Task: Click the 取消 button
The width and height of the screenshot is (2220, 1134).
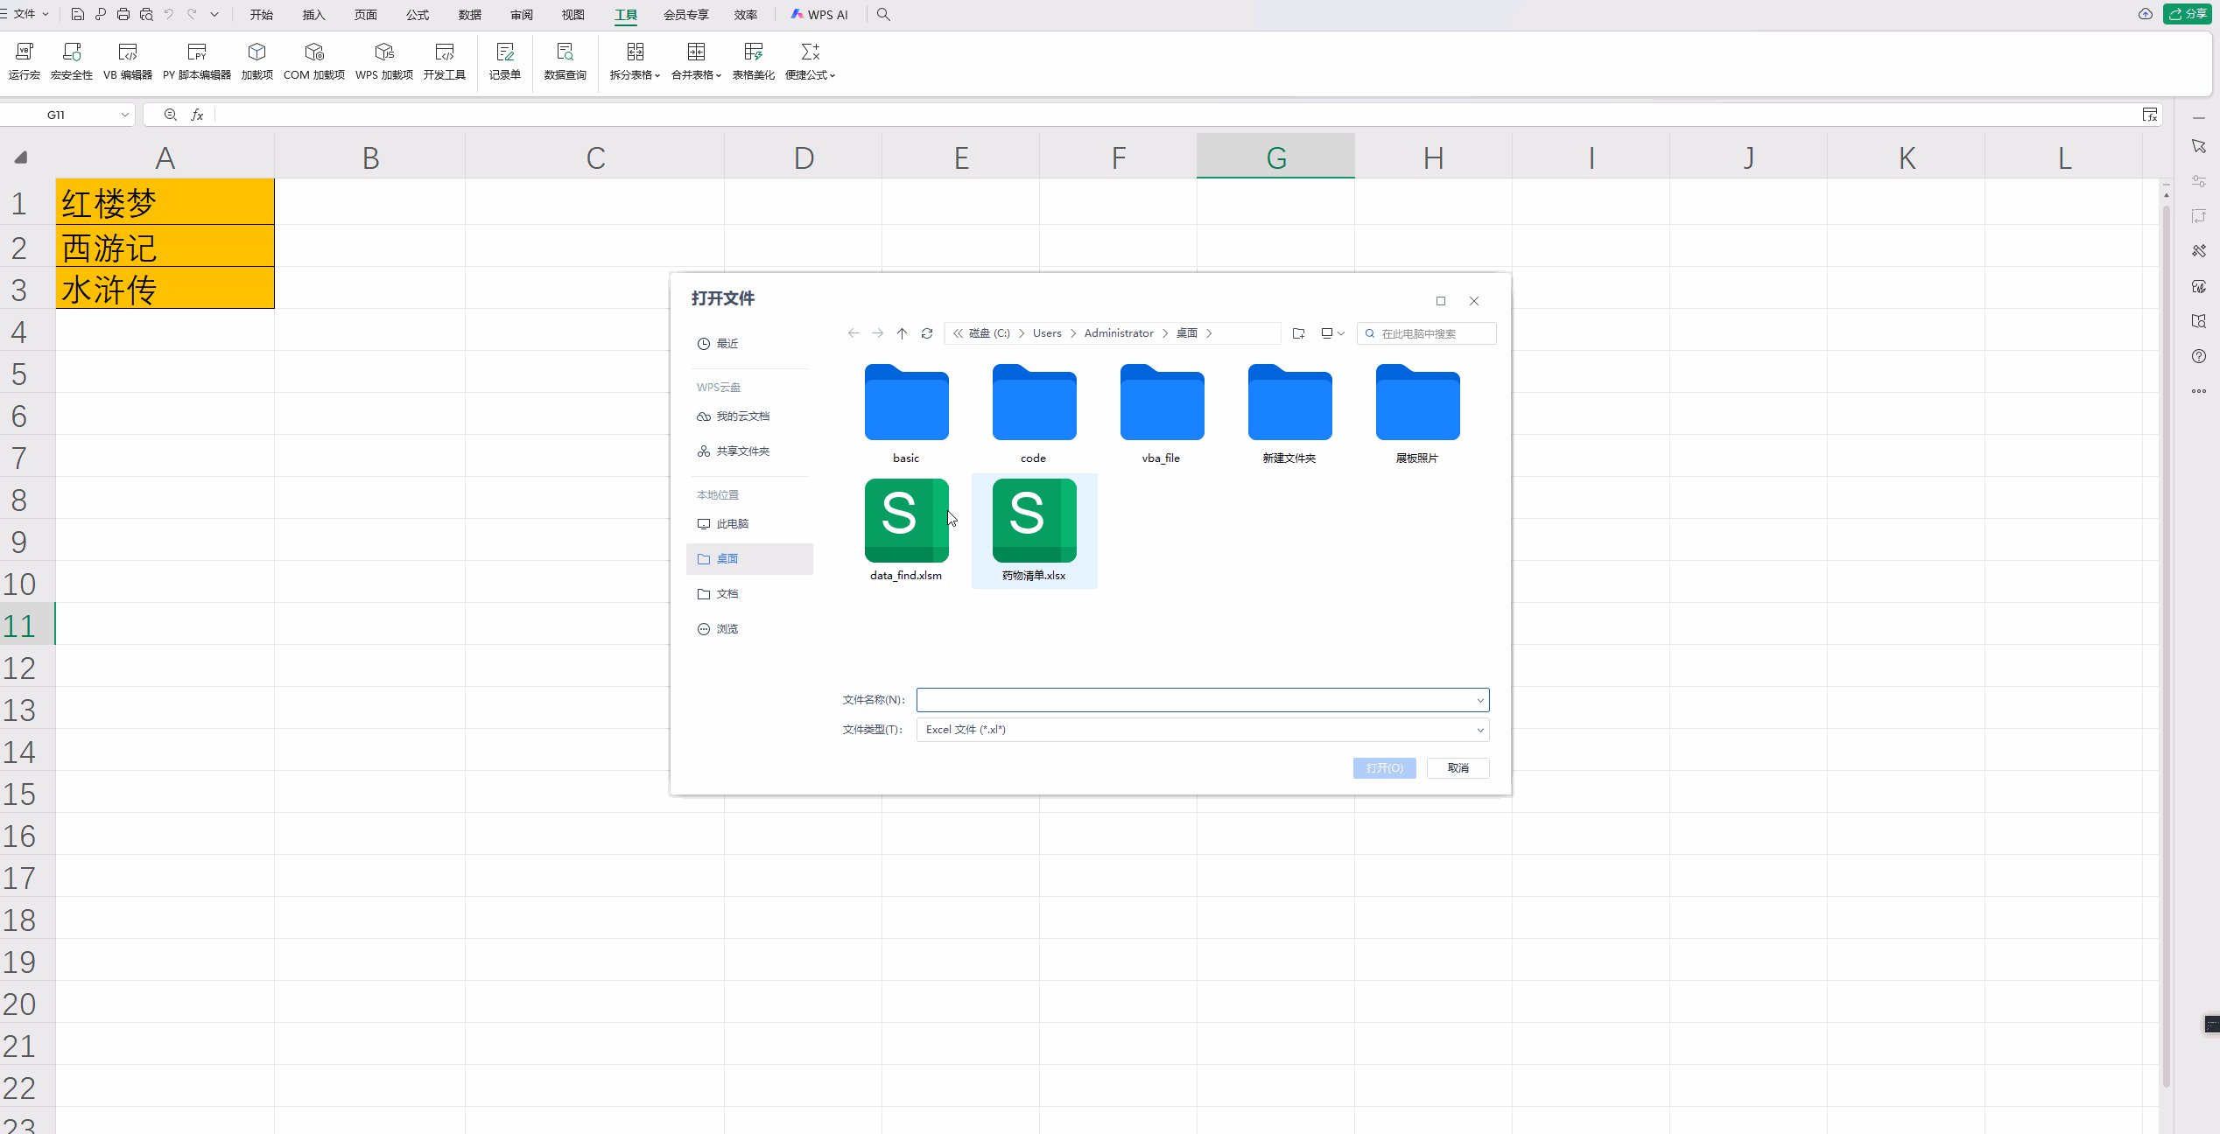Action: click(1458, 768)
